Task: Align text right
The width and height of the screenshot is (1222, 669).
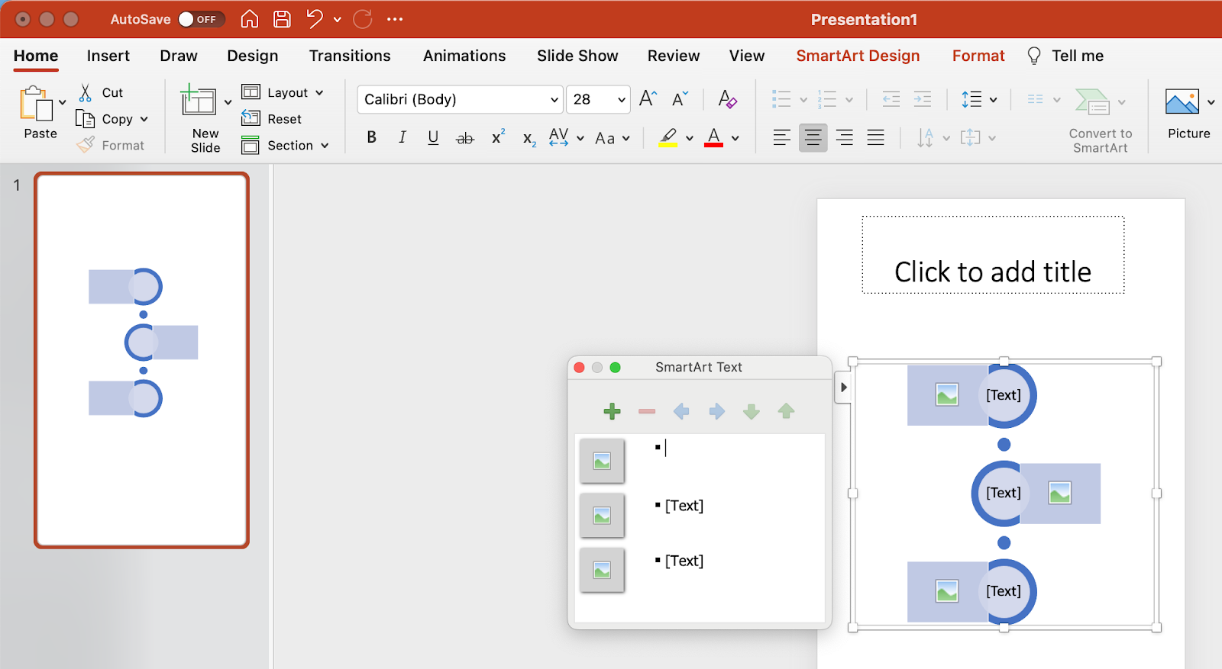Action: click(845, 137)
